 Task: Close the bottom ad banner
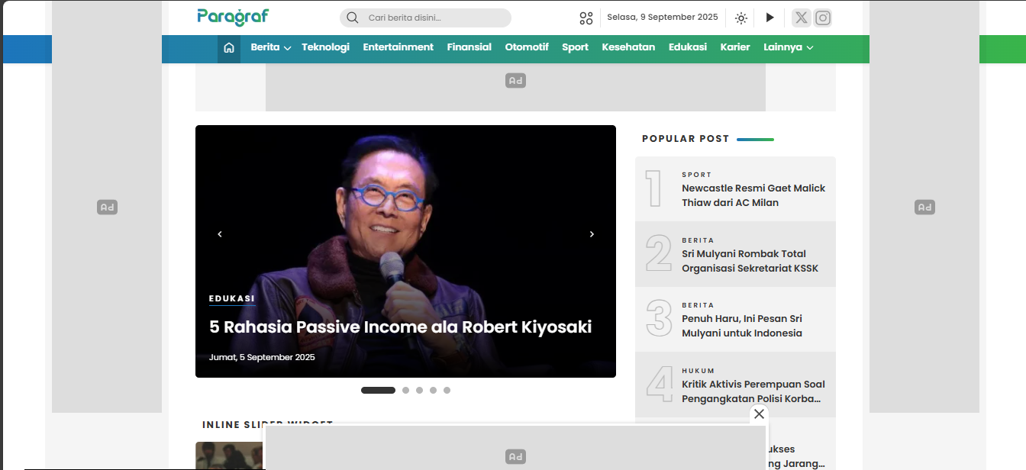[758, 414]
